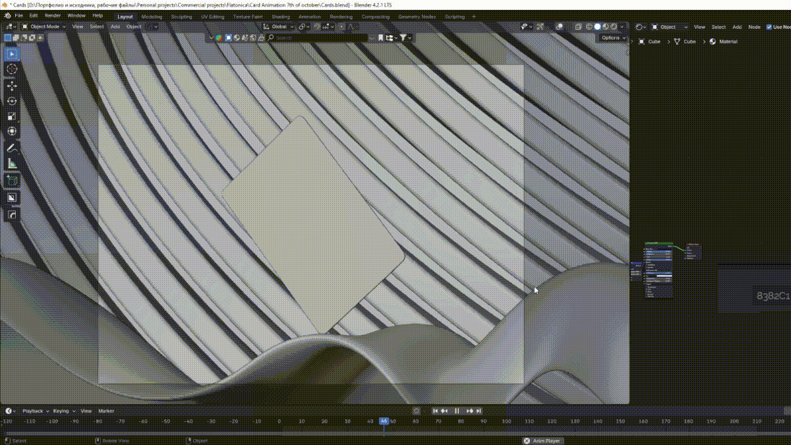Cancel the Anim Player in status bar
Screen dimensions: 791x445
pyautogui.click(x=527, y=441)
